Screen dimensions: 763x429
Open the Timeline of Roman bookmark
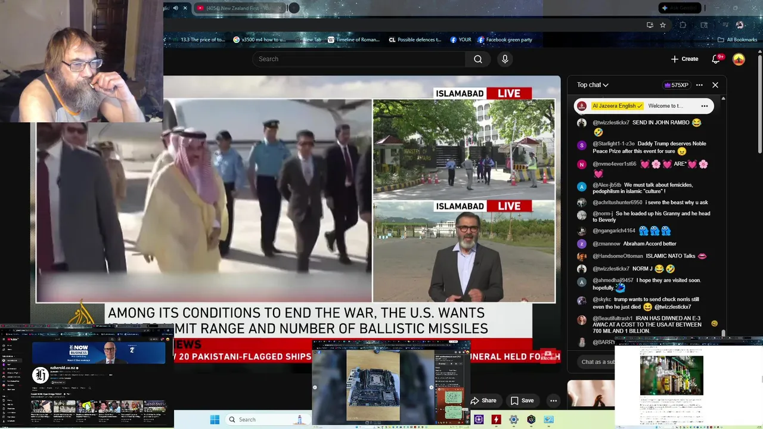(353, 40)
